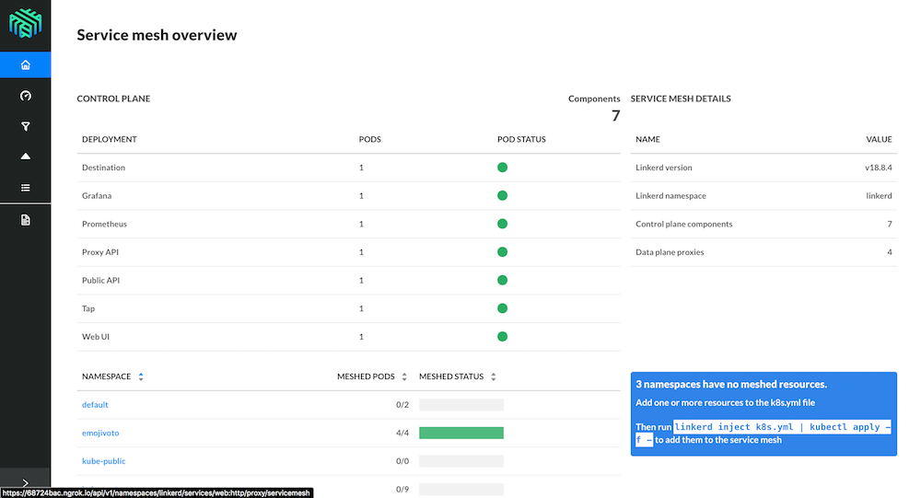Screen dimensions: 921x498
Task: Open the dashboard gauge sidebar icon
Action: pyautogui.click(x=25, y=96)
